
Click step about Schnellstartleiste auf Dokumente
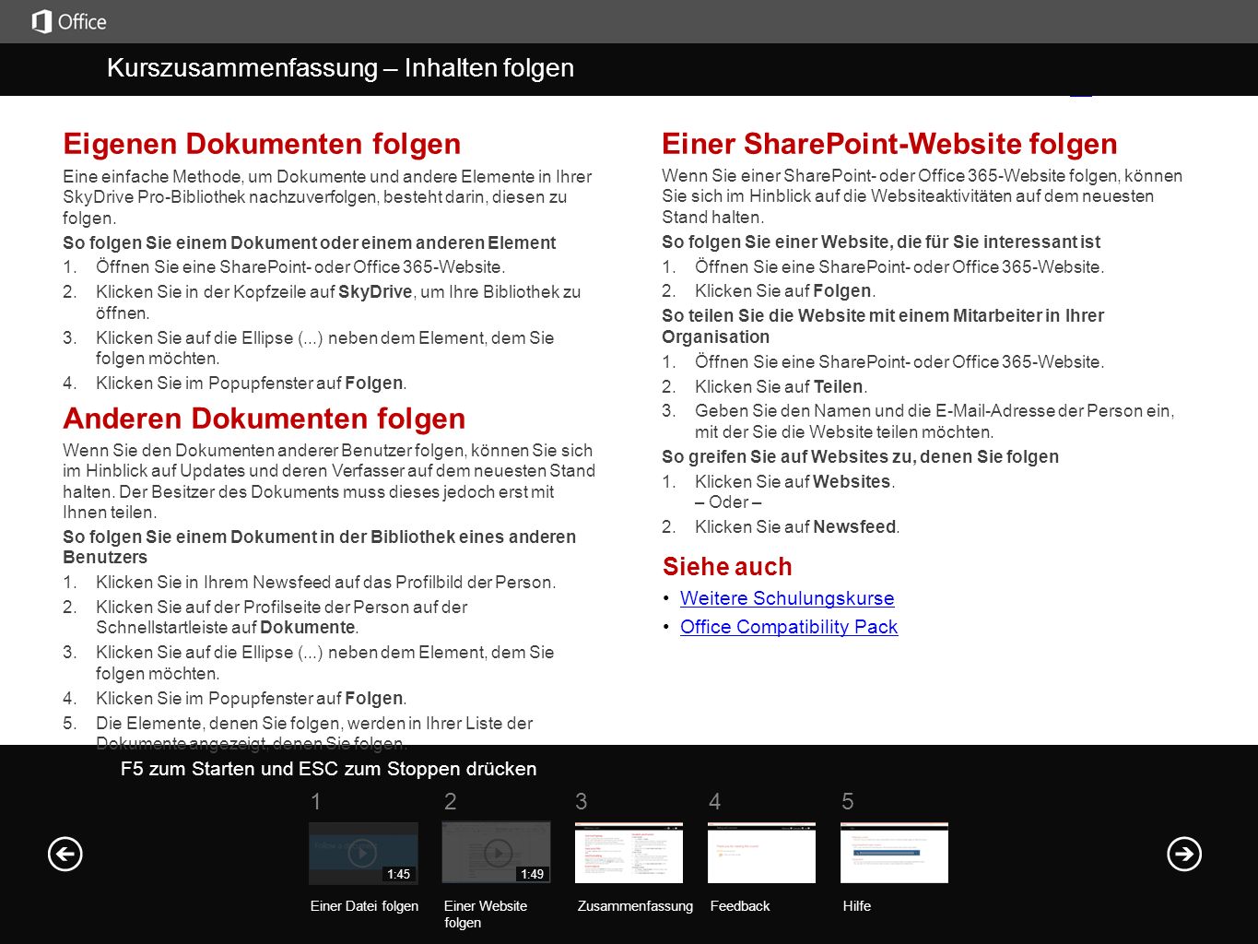click(x=281, y=617)
